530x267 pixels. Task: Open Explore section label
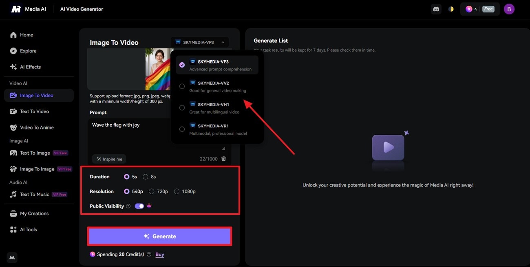(x=28, y=51)
